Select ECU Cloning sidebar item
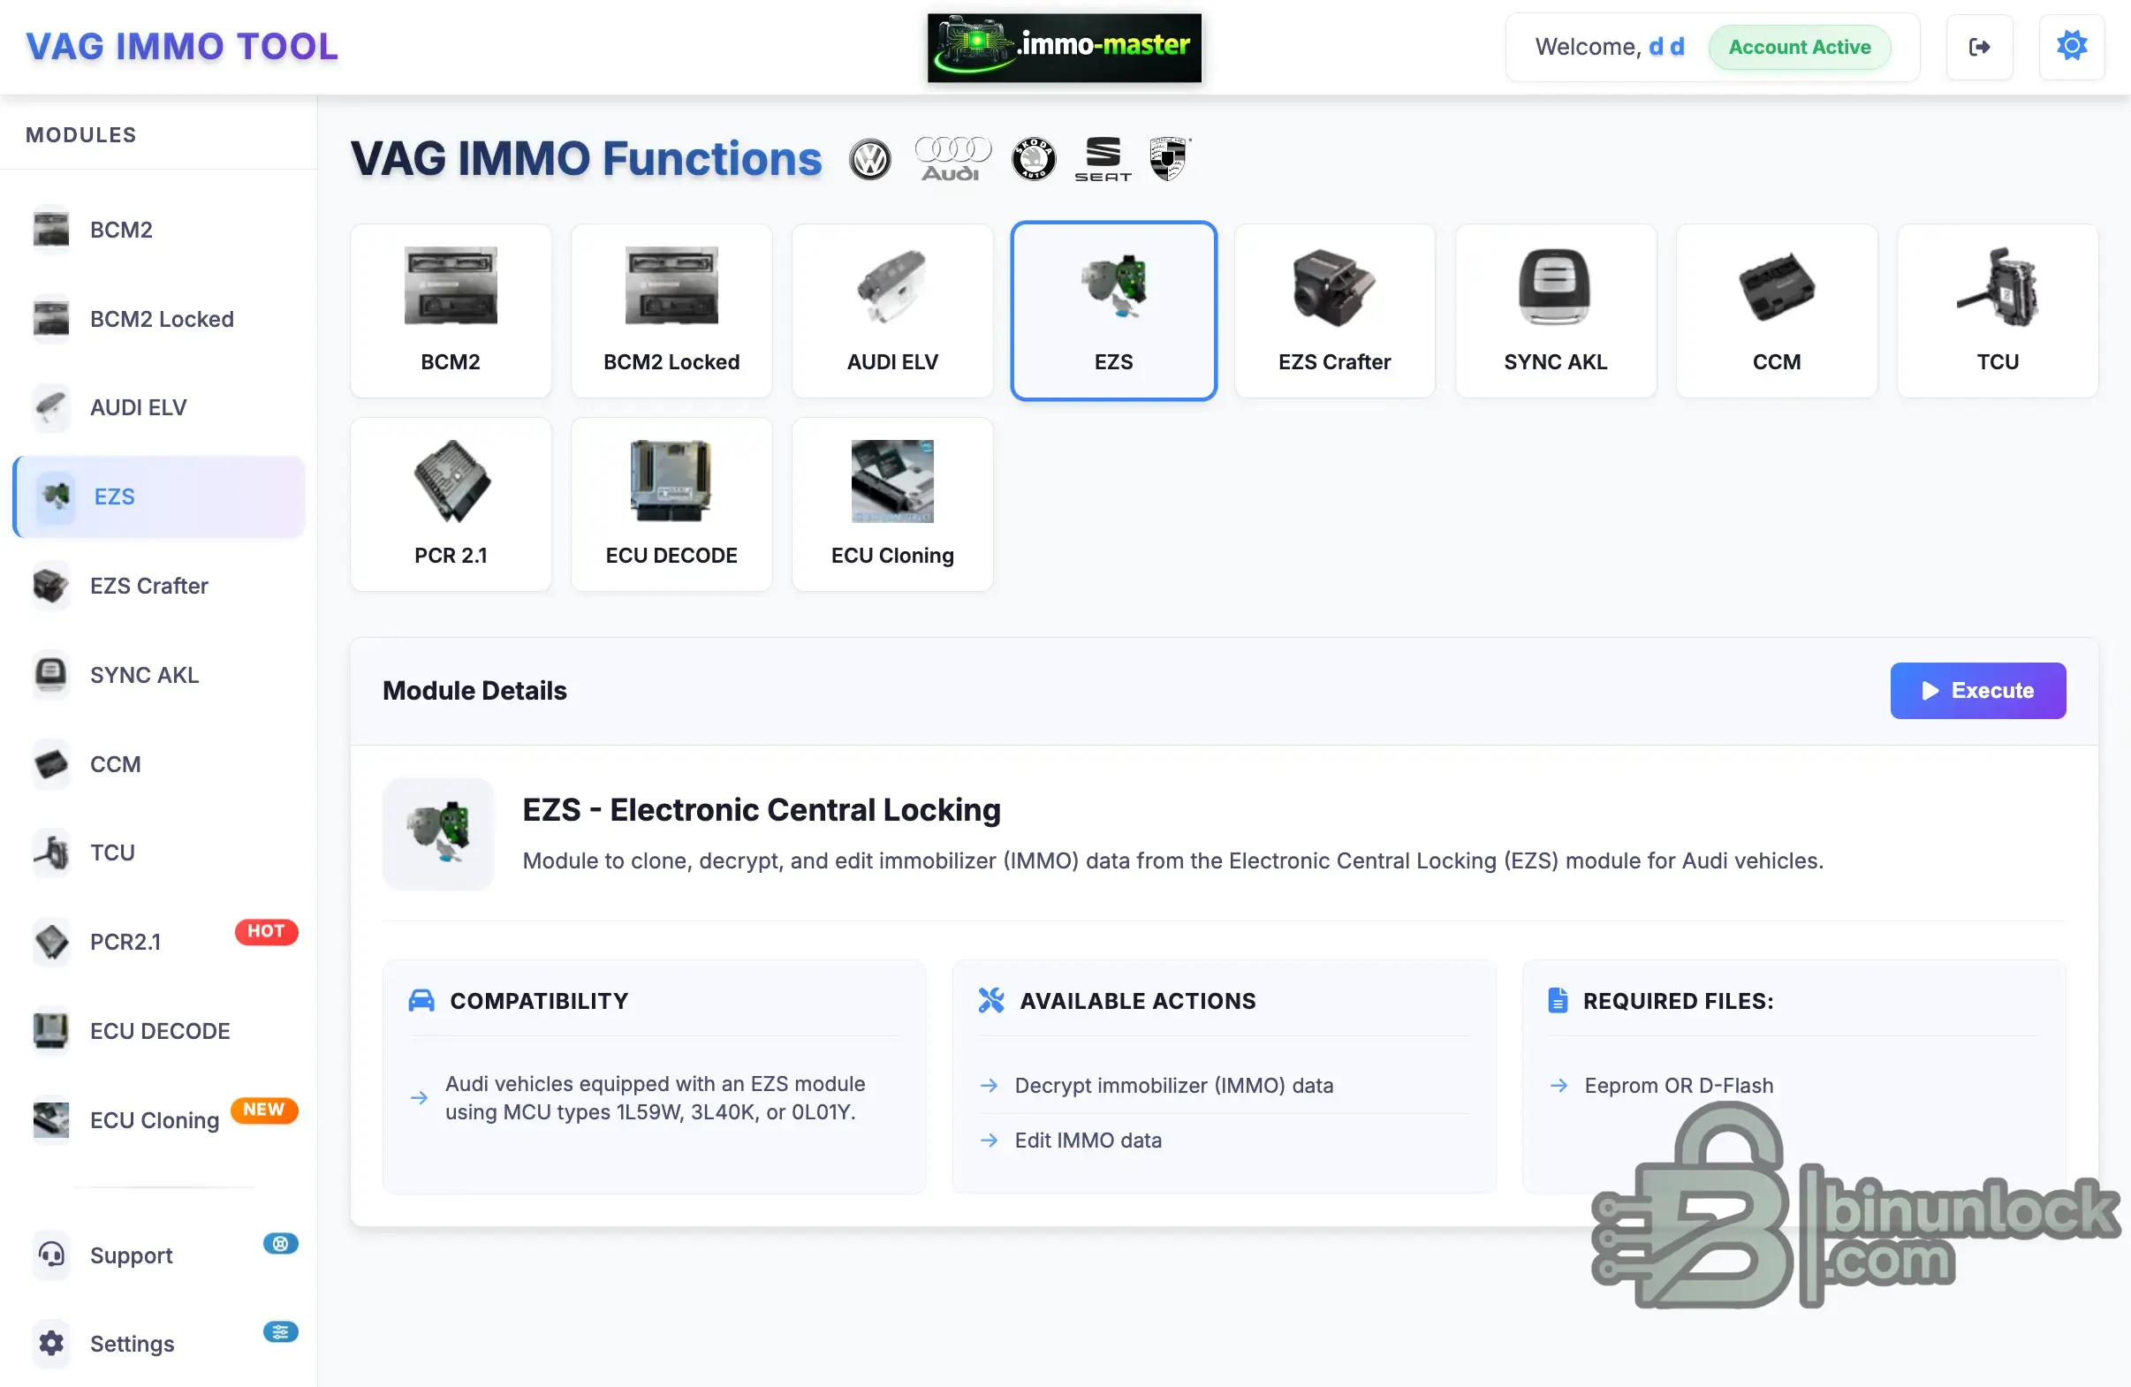Viewport: 2131px width, 1387px height. point(154,1119)
